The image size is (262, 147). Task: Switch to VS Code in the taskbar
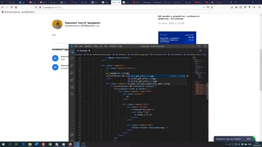pos(77,144)
